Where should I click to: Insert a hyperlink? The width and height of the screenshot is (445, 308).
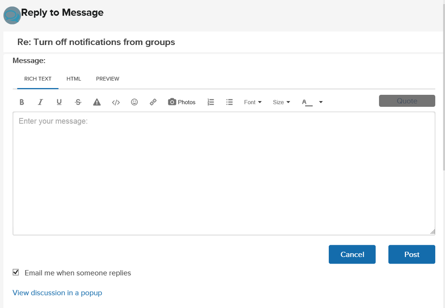point(153,102)
